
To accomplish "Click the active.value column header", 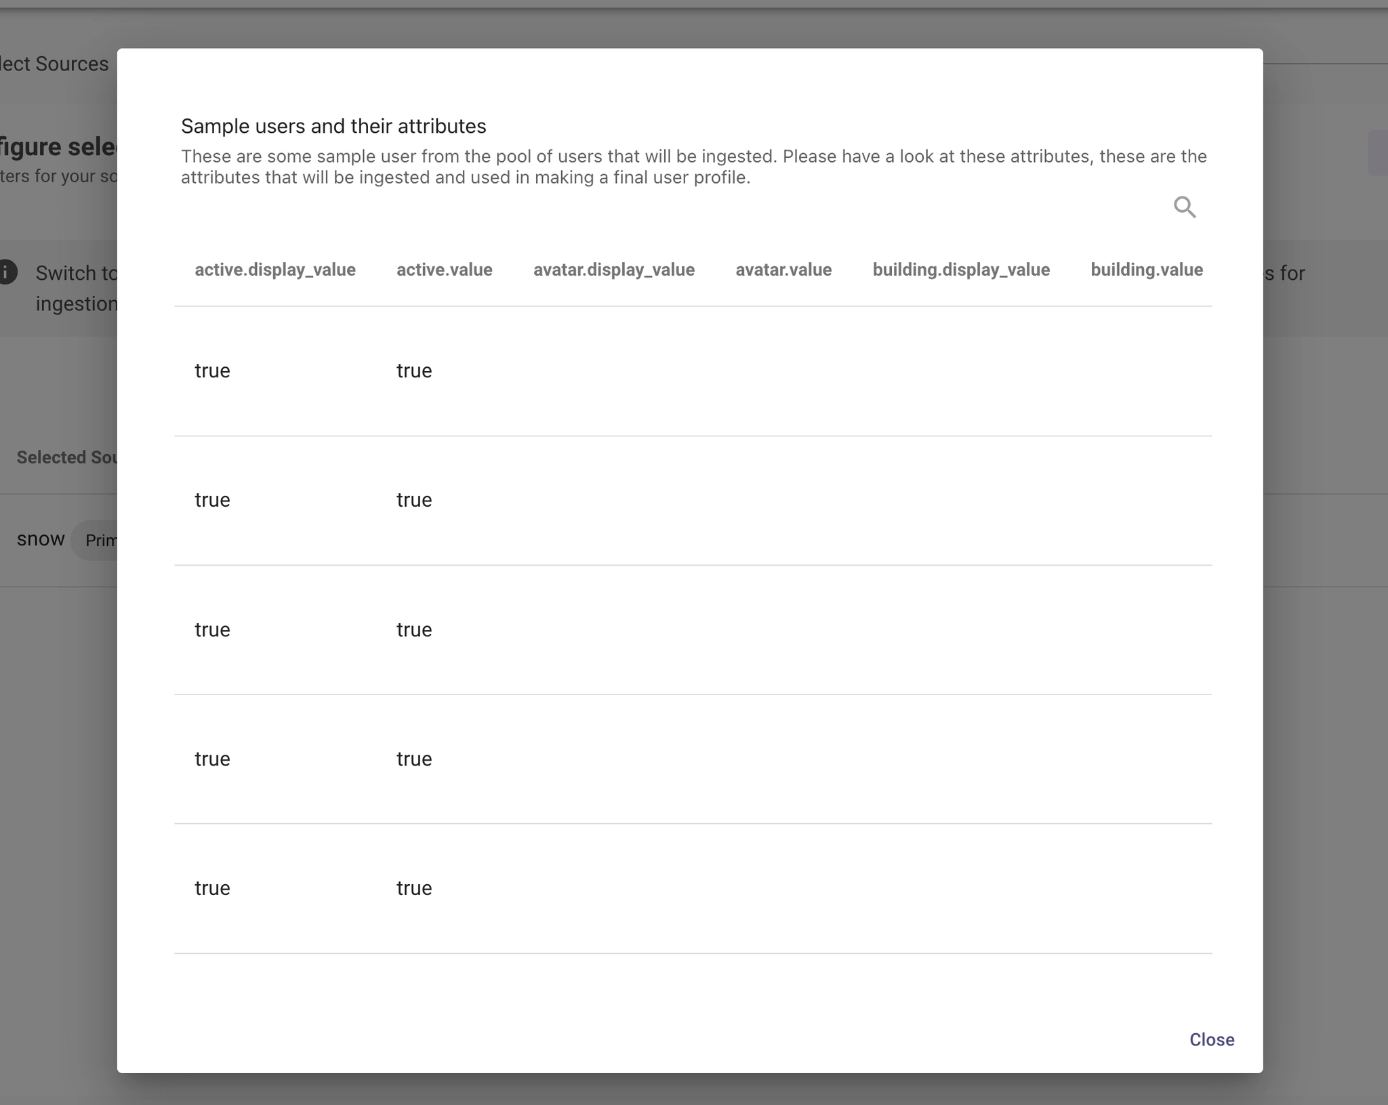I will point(444,270).
